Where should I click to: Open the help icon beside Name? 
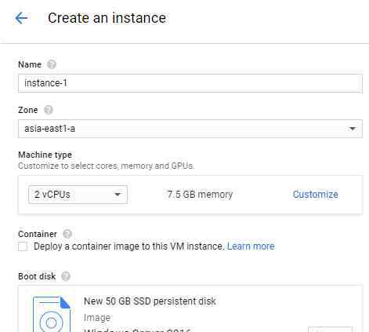52,64
